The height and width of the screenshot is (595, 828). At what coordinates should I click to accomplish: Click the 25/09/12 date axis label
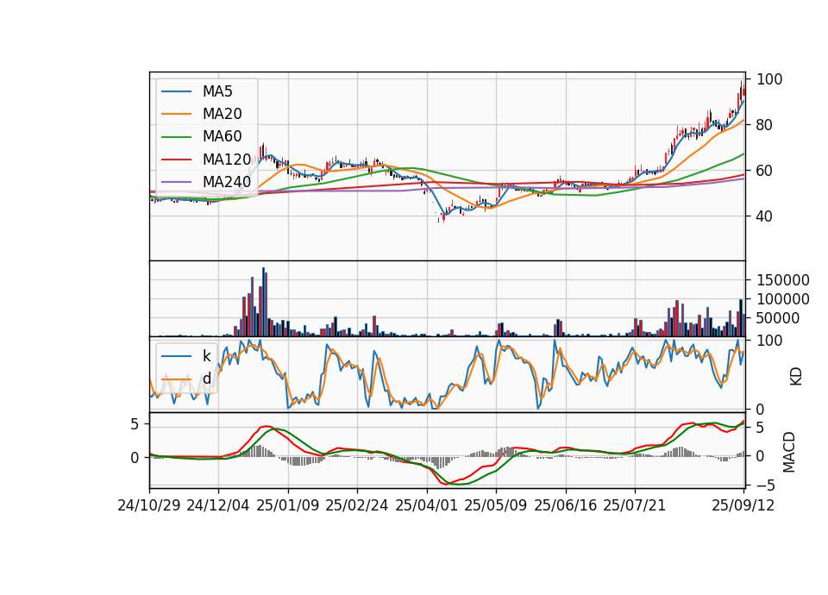[743, 505]
